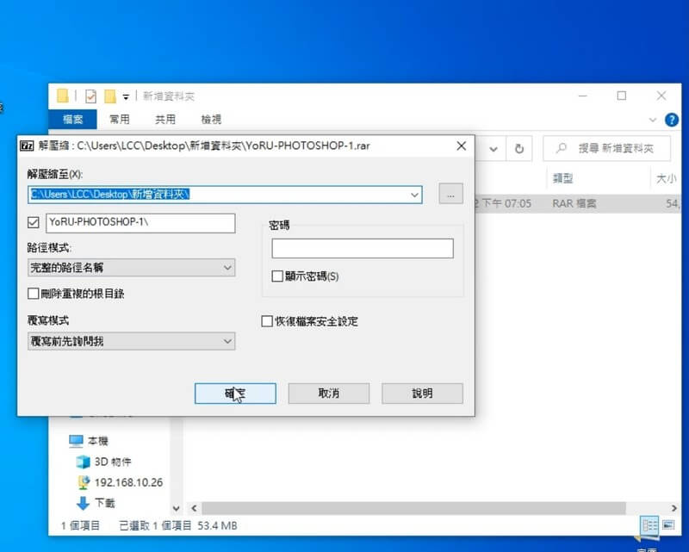Click the properties checkmark icon in the title bar
Viewport: 689px width, 552px height.
click(x=90, y=96)
